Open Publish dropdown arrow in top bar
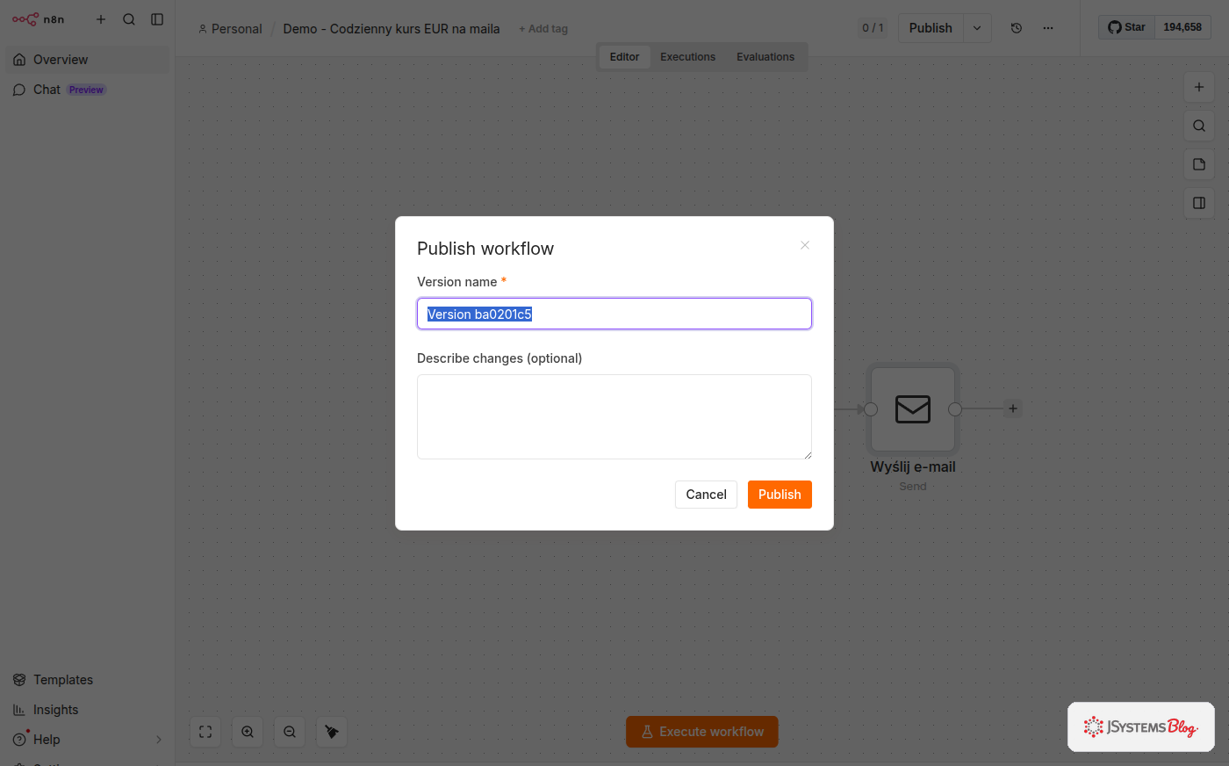 [x=977, y=28]
